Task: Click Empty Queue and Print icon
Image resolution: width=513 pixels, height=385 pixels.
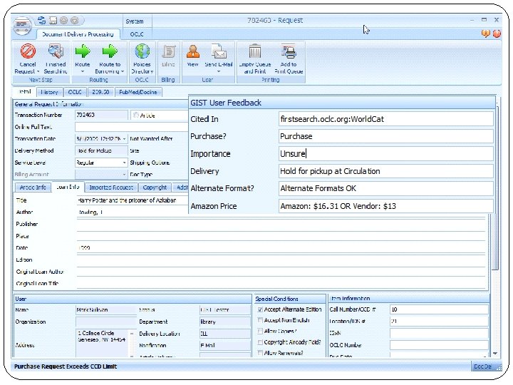Action: click(x=255, y=51)
